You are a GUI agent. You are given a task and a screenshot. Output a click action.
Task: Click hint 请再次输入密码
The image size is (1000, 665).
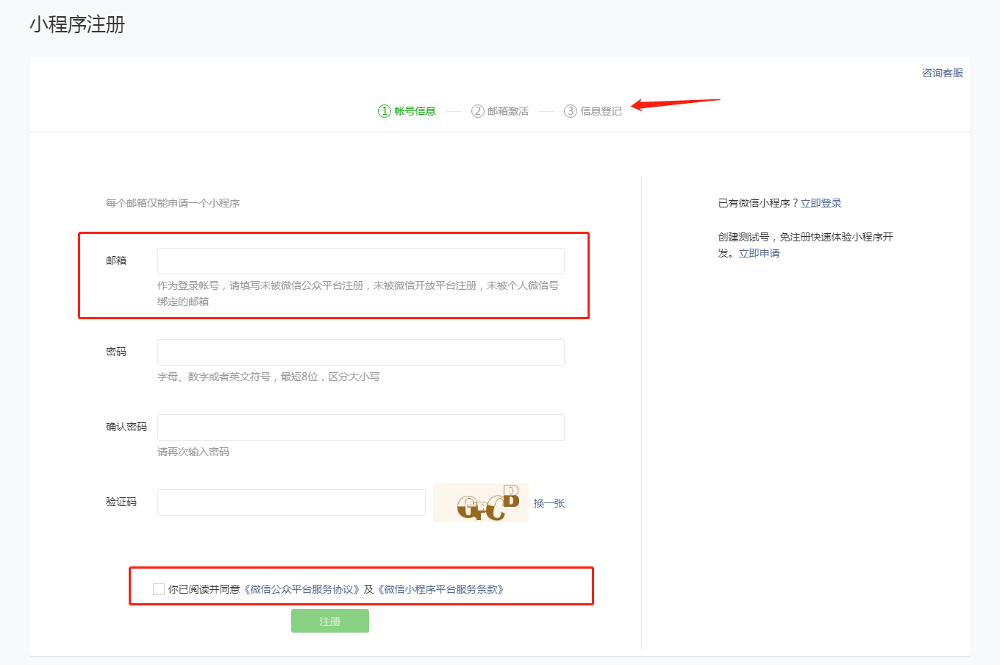[193, 452]
